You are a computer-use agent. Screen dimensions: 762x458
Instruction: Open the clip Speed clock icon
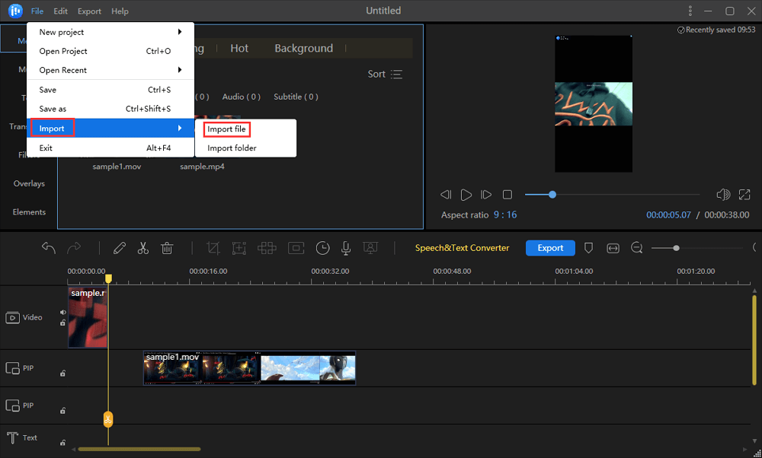click(322, 247)
